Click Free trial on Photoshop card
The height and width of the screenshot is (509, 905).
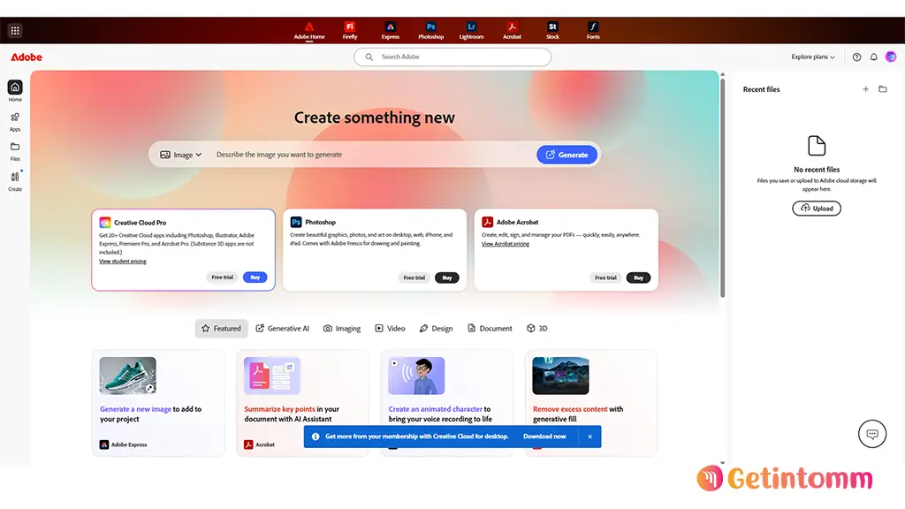[414, 277]
